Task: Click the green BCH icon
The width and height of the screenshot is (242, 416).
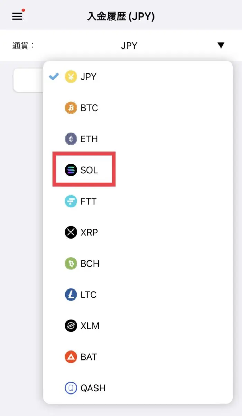Action: pyautogui.click(x=71, y=263)
